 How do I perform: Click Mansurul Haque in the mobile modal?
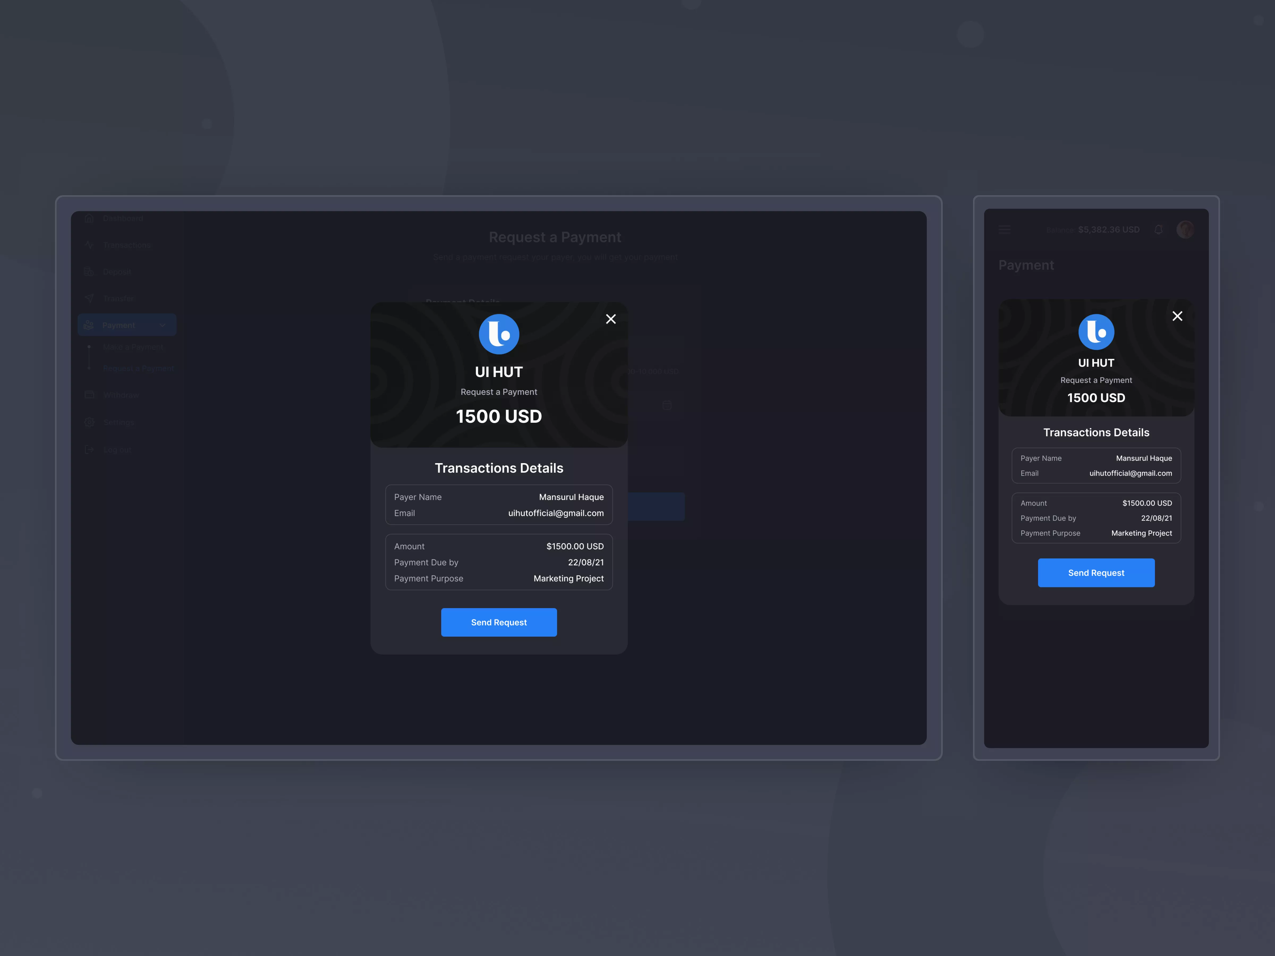[x=1144, y=458]
